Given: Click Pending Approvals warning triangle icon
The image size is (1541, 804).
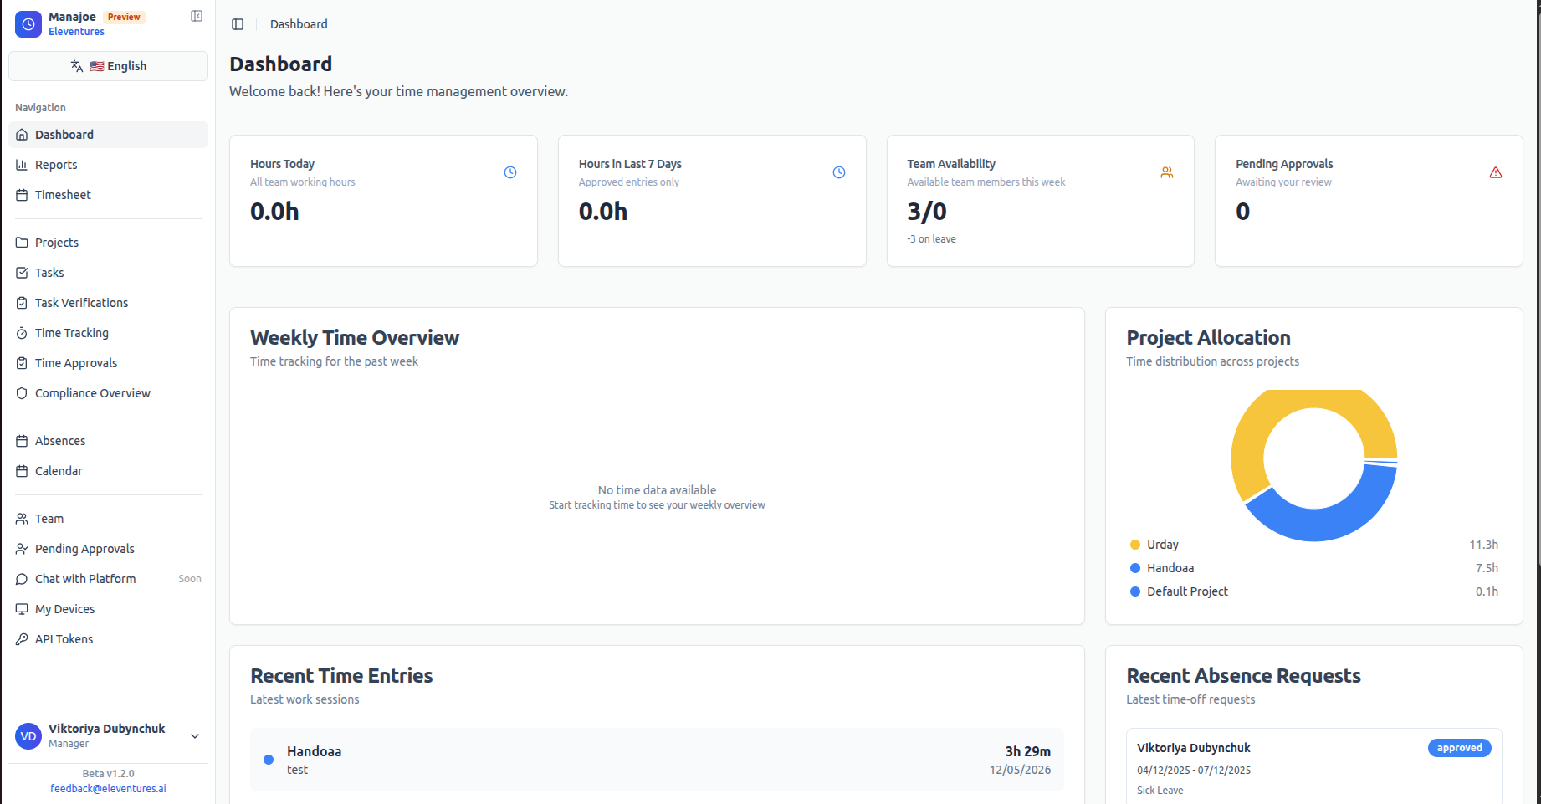Looking at the screenshot, I should point(1496,172).
